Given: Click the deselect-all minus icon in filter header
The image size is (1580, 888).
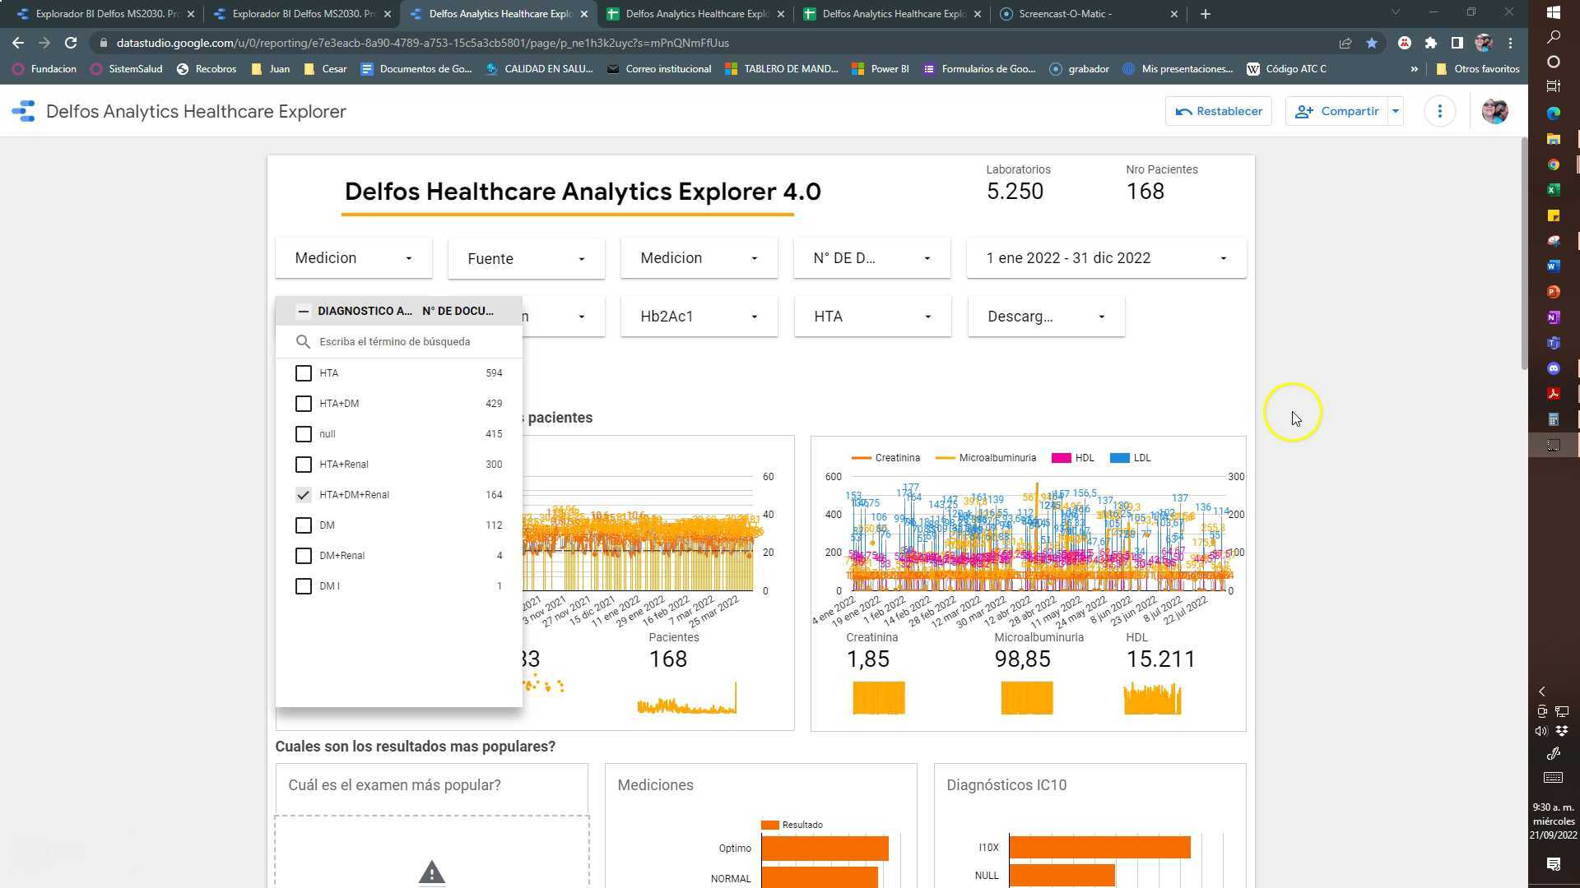Looking at the screenshot, I should click(303, 311).
